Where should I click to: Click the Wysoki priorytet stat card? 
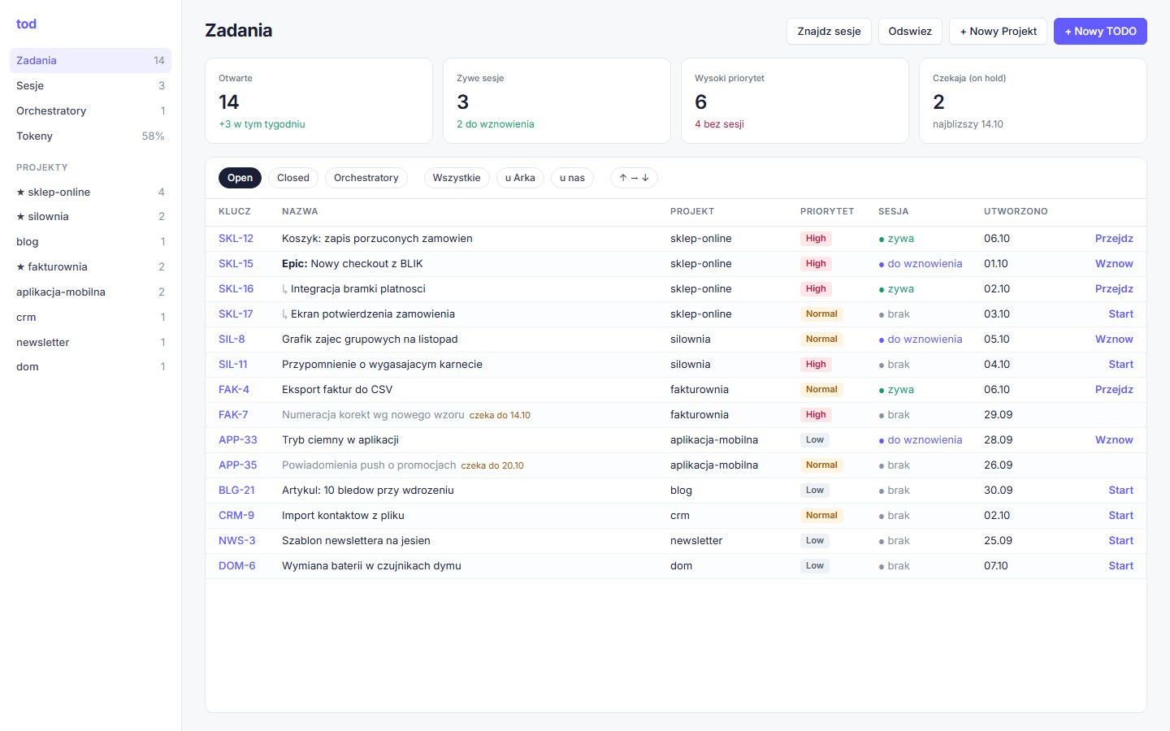pos(795,101)
